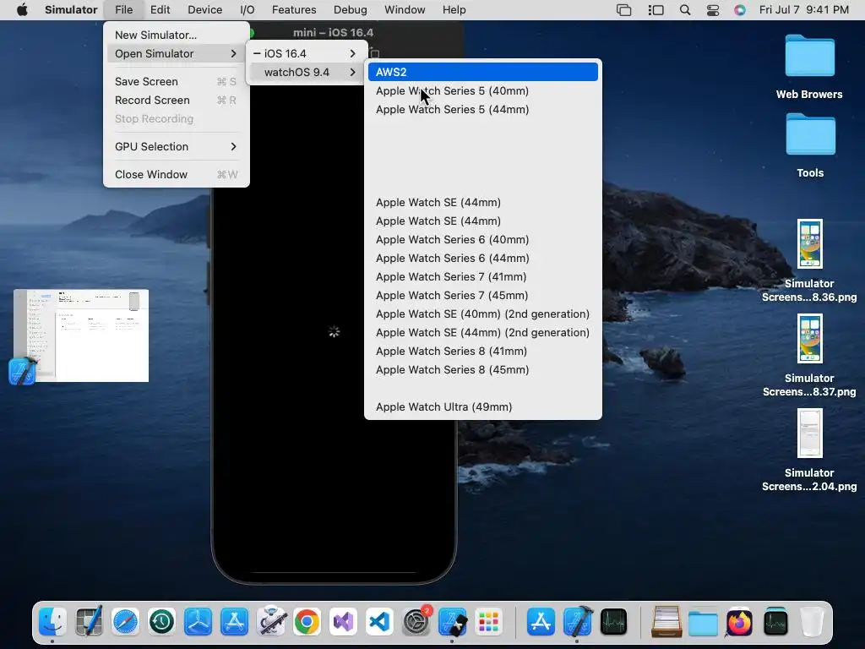Select Apple Watch Series 5 (44mm)
Screen dimensions: 865x649
tap(482, 109)
